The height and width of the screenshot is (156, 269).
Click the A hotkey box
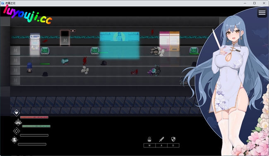pyautogui.click(x=161, y=145)
